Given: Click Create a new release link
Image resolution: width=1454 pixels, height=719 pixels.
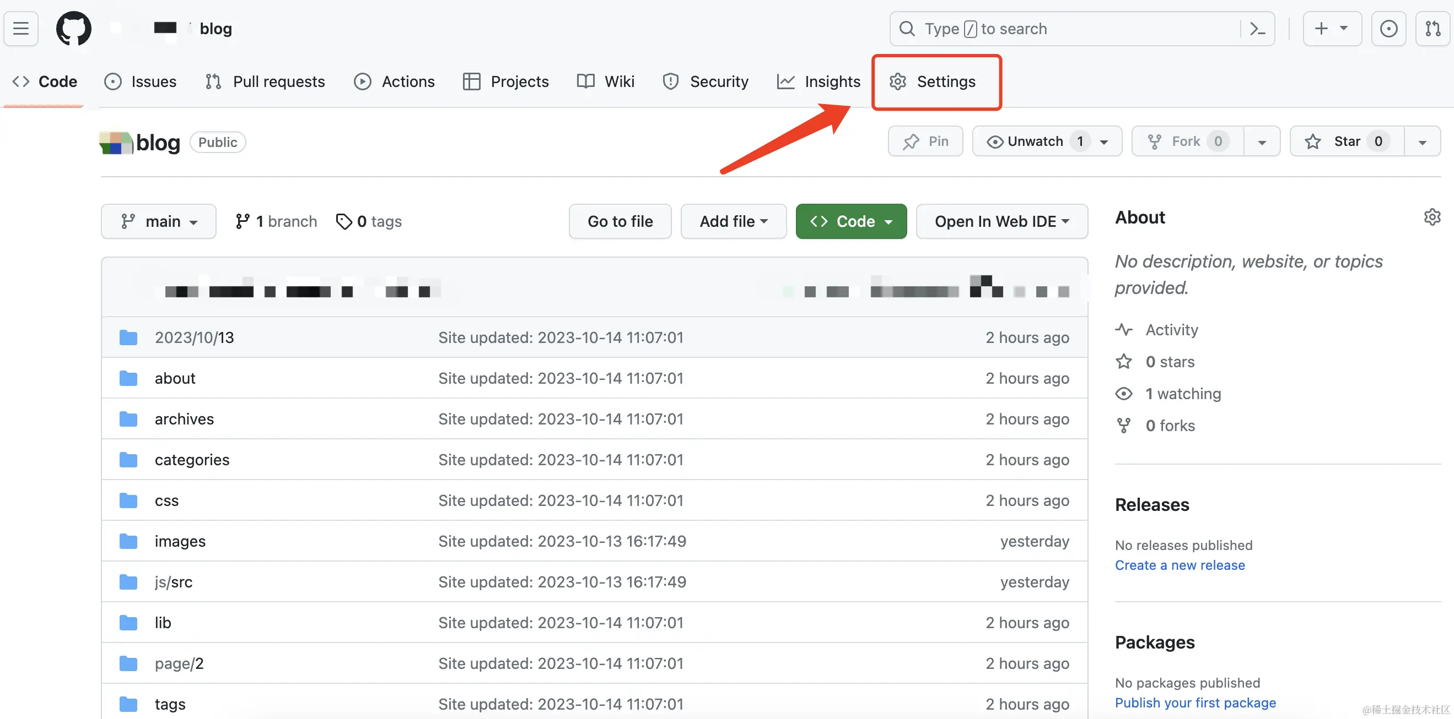Looking at the screenshot, I should (x=1180, y=565).
